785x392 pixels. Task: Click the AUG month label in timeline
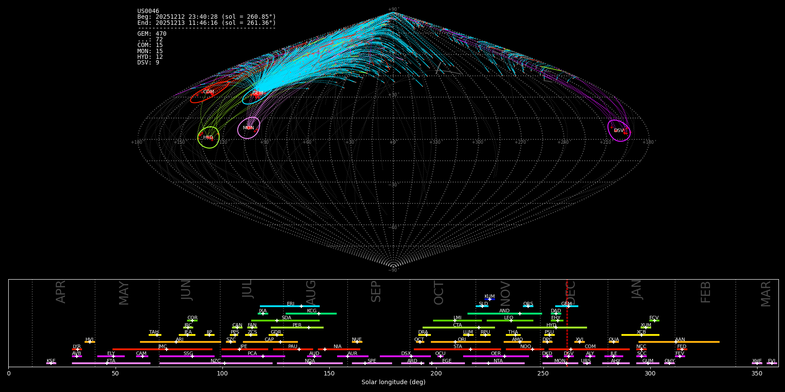click(x=311, y=292)
